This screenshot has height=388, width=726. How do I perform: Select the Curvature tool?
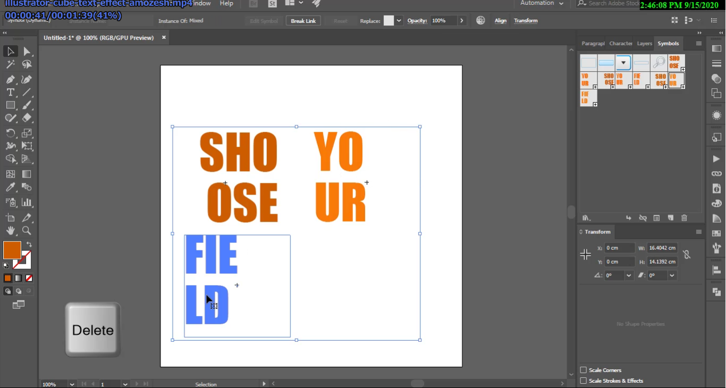point(27,79)
